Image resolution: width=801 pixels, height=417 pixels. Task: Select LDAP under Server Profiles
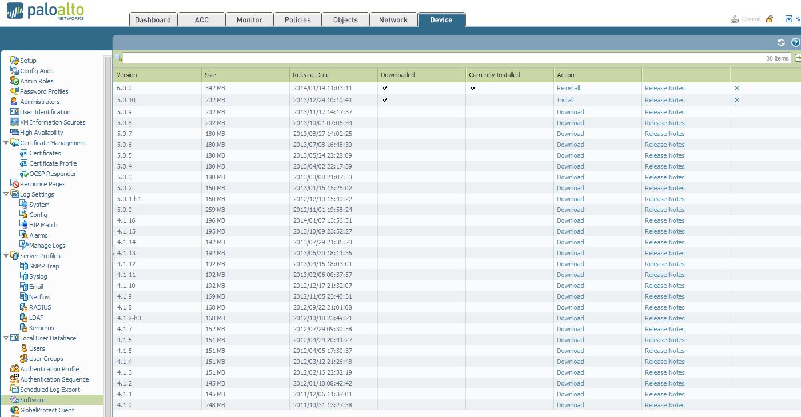37,318
